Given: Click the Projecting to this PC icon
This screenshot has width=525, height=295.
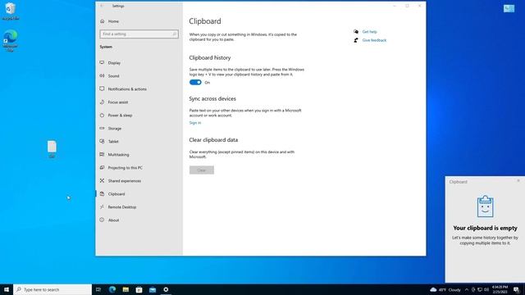Looking at the screenshot, I should pyautogui.click(x=102, y=167).
